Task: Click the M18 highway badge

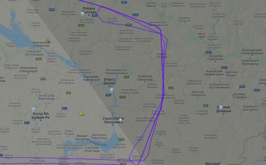Action: (135, 15)
